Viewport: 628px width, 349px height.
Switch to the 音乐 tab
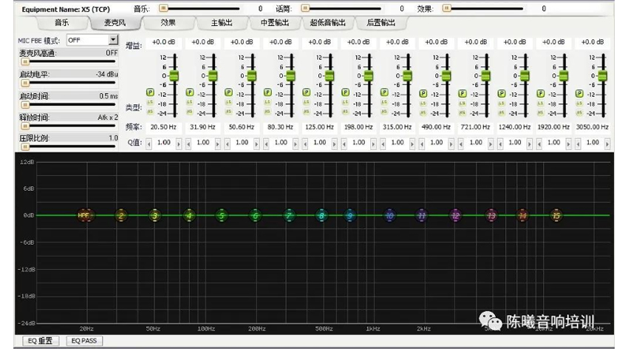(62, 23)
